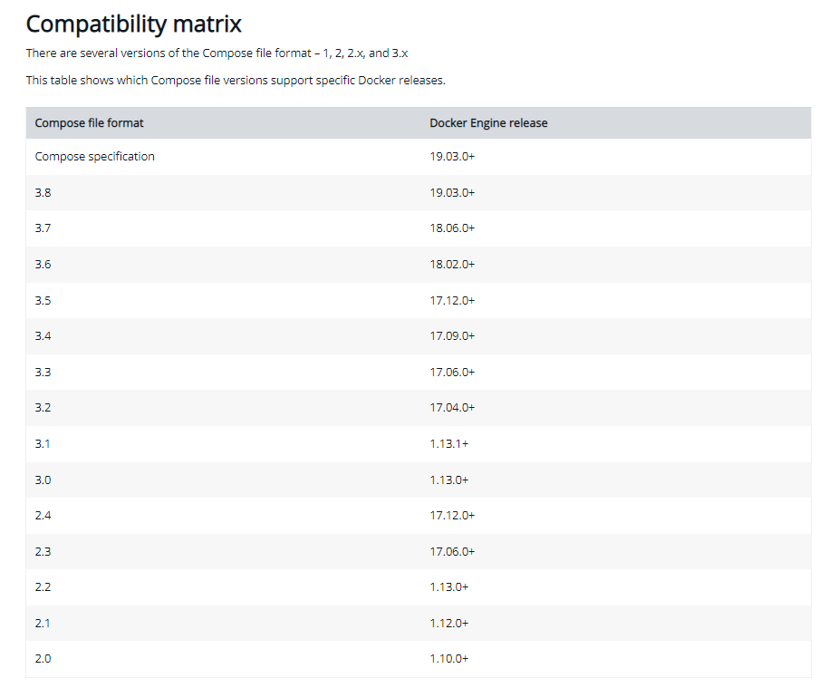Screen dimensions: 829x688
Task: Click the 3.3 file format cell
Action: pyautogui.click(x=43, y=372)
